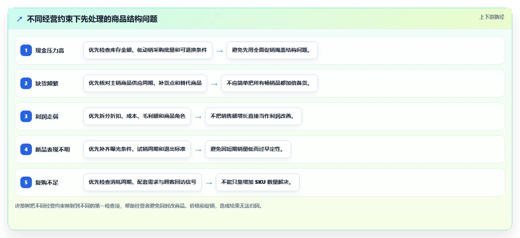The image size is (520, 238).
Task: Select the box 优先检查消耗周期、配套需求与顾客回访信号
Action: 142,182
